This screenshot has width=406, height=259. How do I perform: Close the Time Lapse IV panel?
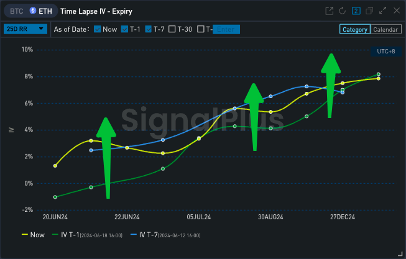[395, 11]
